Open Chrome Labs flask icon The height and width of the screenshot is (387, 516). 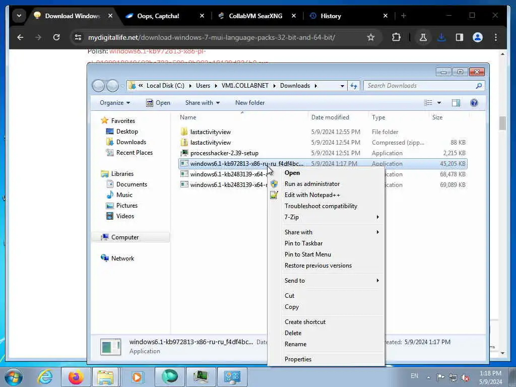(423, 37)
